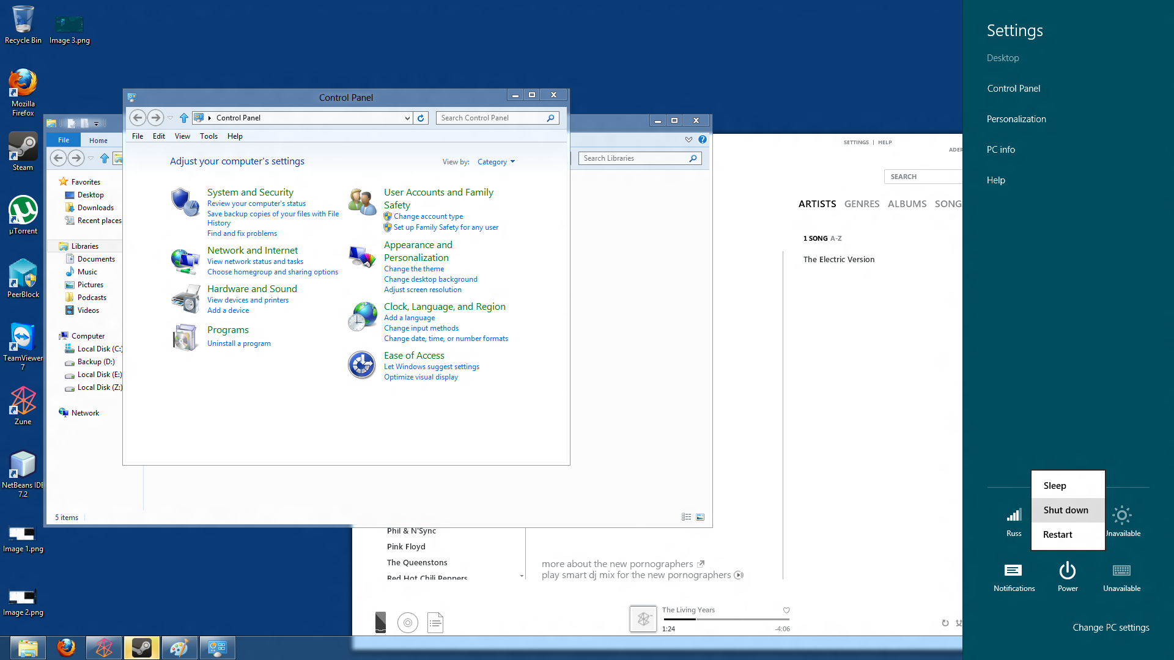This screenshot has height=660, width=1174.
Task: Switch to GENRES tab in Zune
Action: coord(862,204)
